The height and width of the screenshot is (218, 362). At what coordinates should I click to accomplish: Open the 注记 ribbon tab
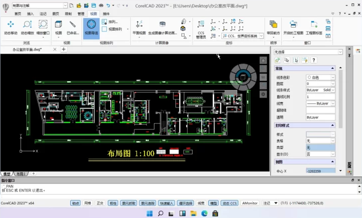(x=43, y=14)
